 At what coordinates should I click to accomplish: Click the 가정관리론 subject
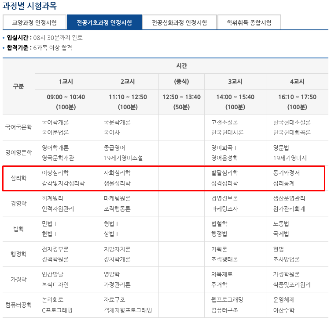[117, 285]
